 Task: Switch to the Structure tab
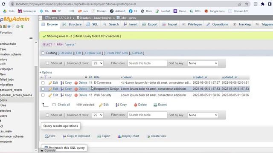[72, 25]
